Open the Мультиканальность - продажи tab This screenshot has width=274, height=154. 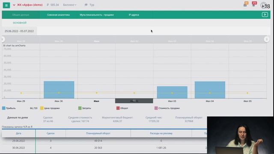tap(97, 15)
